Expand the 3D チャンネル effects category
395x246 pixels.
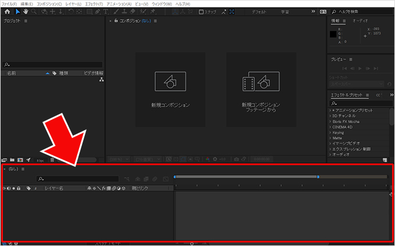[x=343, y=116]
